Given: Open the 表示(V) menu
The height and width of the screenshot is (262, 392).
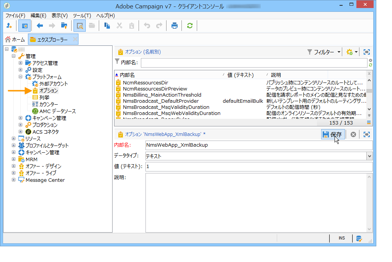Looking at the screenshot, I should 59,16.
